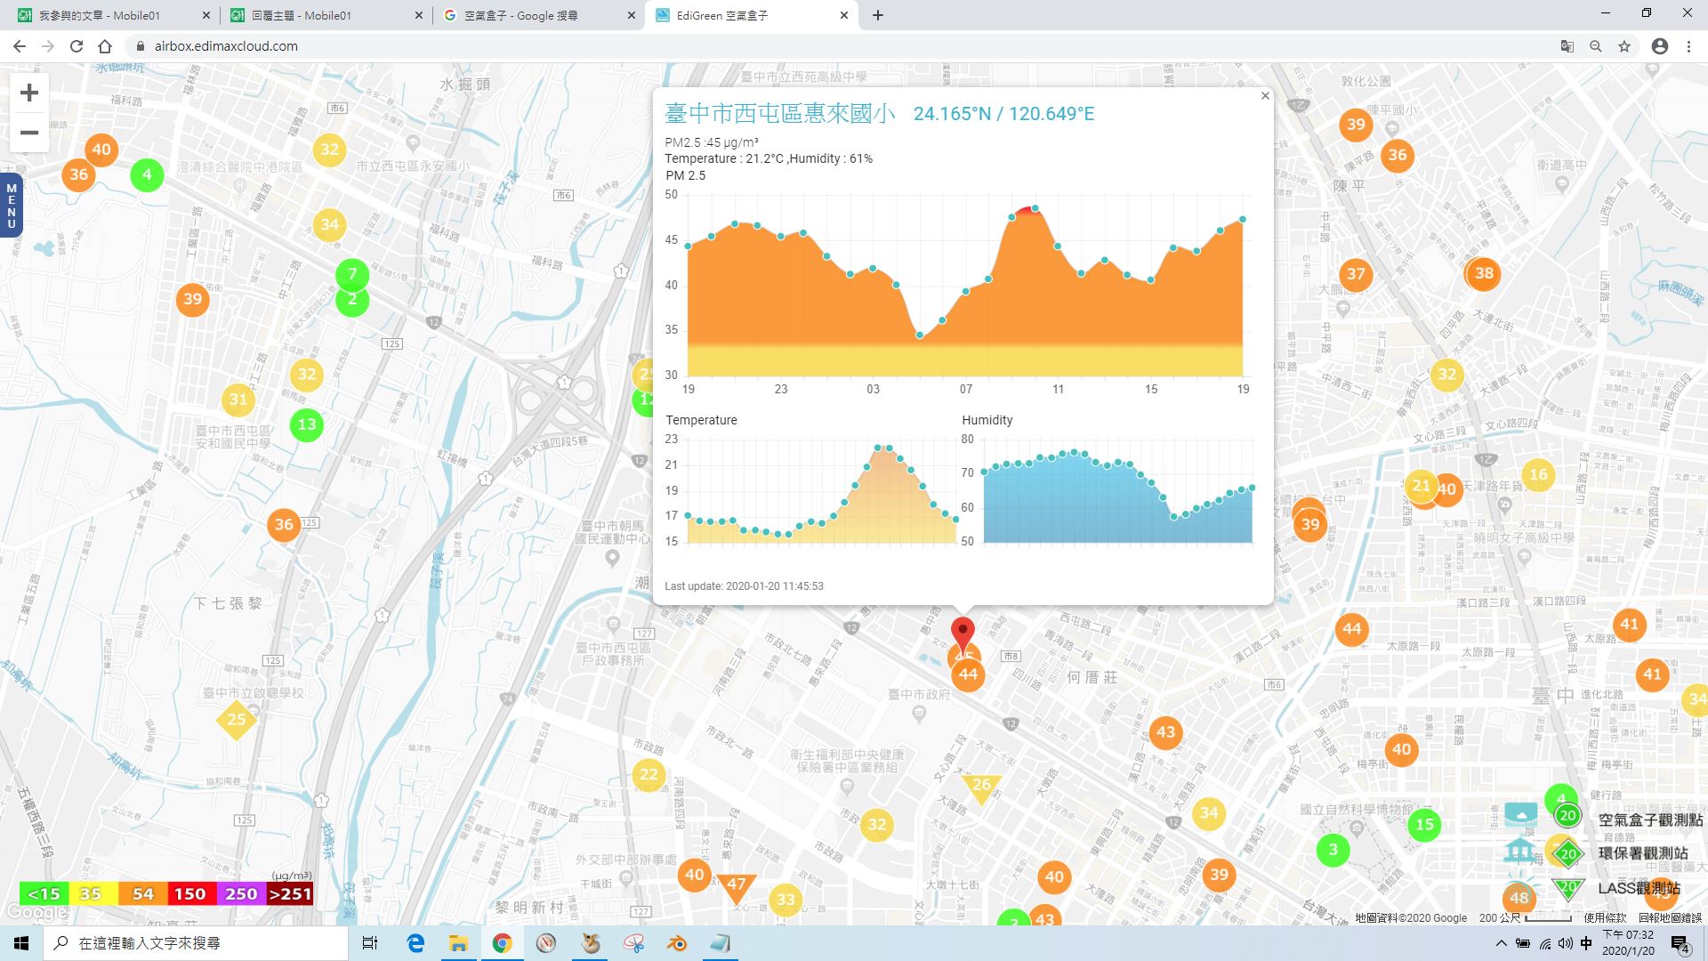
Task: Open the blue MENU side tab
Action: coord(12,206)
